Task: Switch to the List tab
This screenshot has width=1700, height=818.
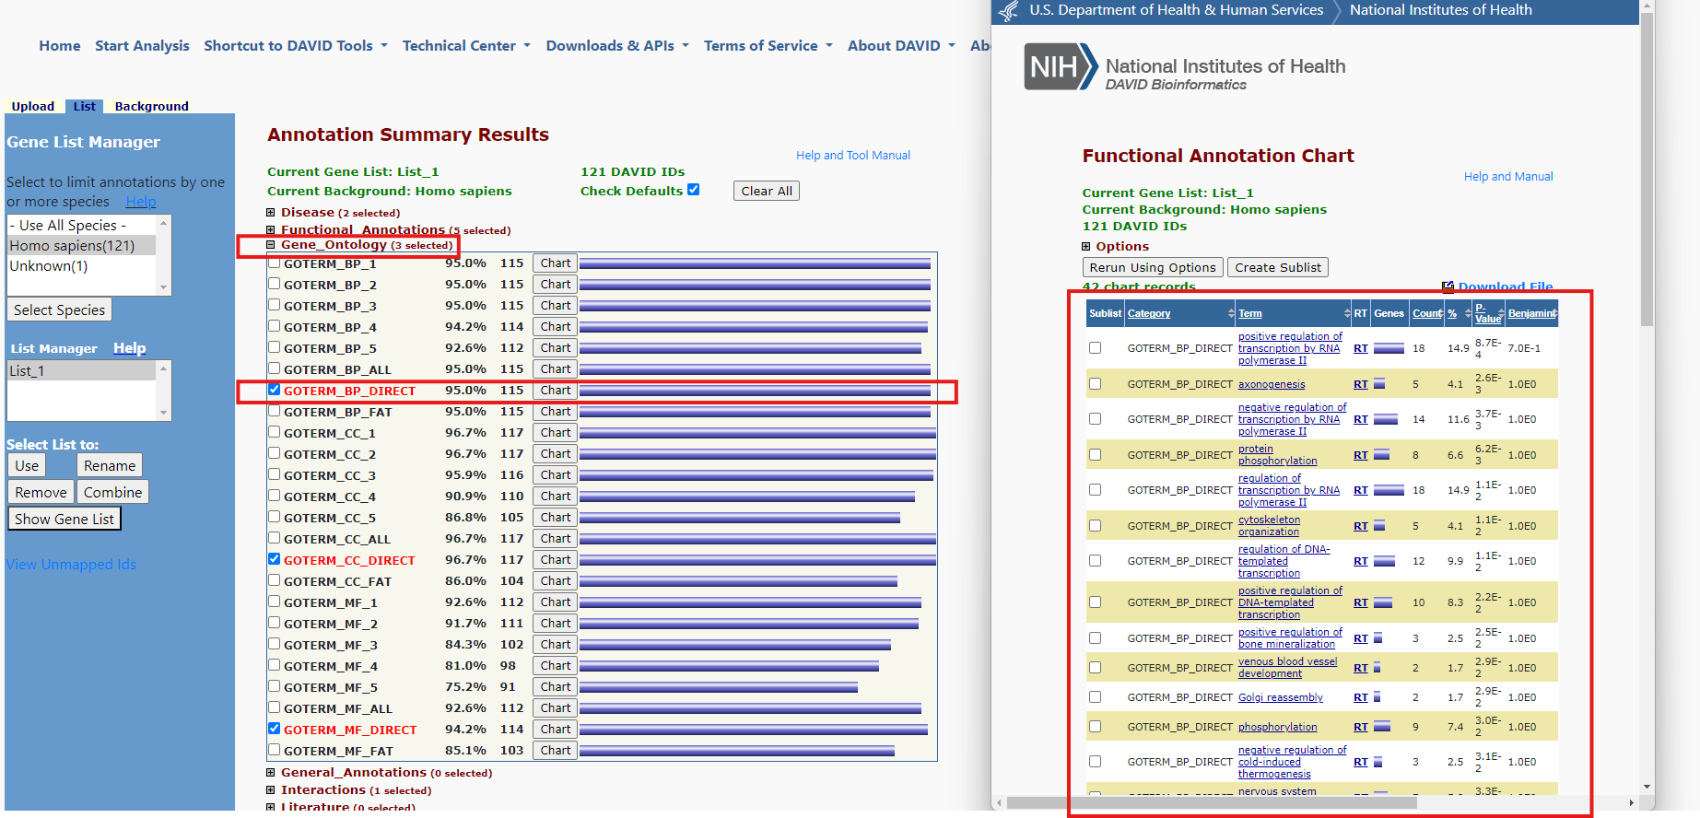Action: point(85,106)
